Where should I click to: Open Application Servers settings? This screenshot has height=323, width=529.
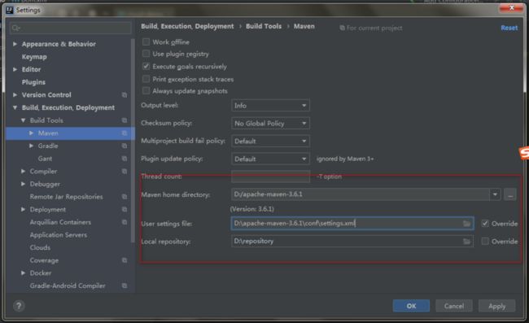pyautogui.click(x=58, y=235)
